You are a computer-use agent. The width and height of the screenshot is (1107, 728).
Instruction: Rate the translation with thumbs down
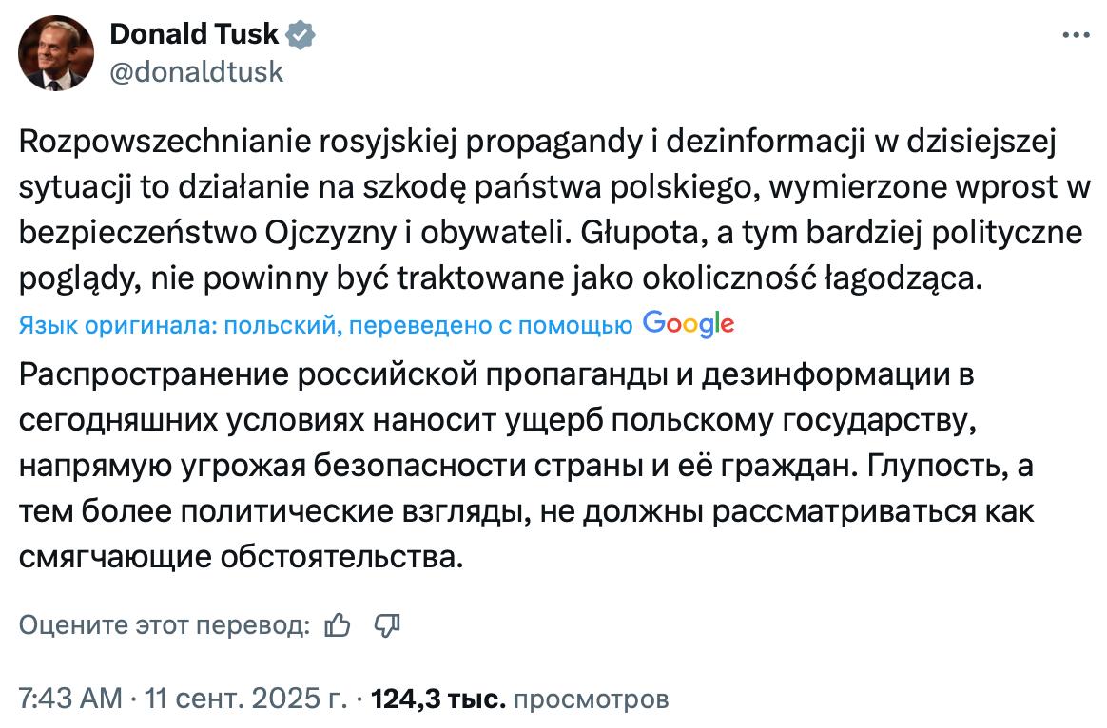point(387,625)
